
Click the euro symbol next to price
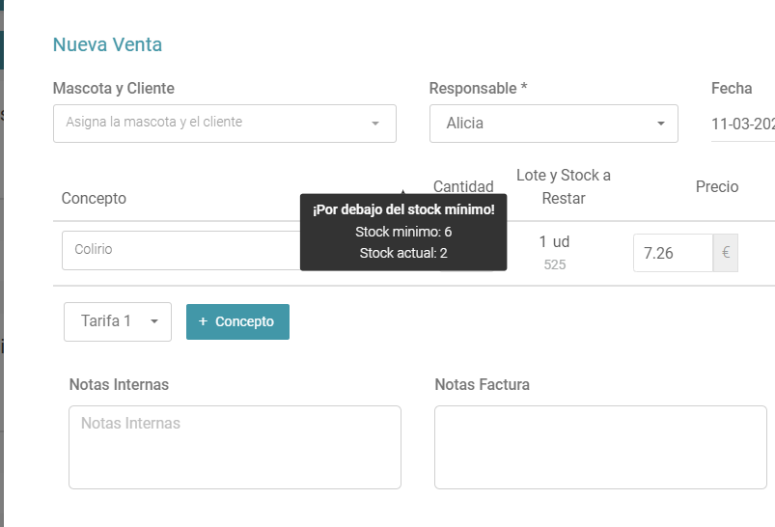[x=726, y=253]
